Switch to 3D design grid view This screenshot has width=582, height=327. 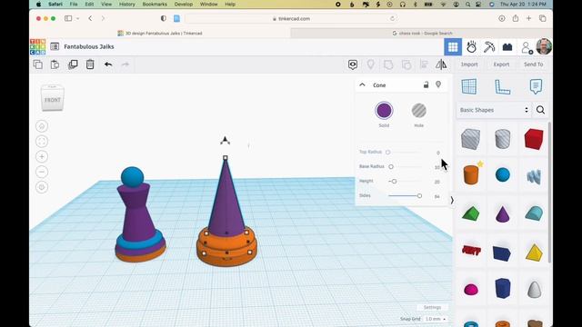point(453,47)
